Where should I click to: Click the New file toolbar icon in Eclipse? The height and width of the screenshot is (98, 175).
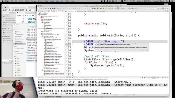[x=39, y=8]
